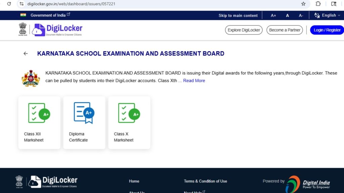The image size is (344, 193).
Task: Open the English language dropdown
Action: coord(327,15)
